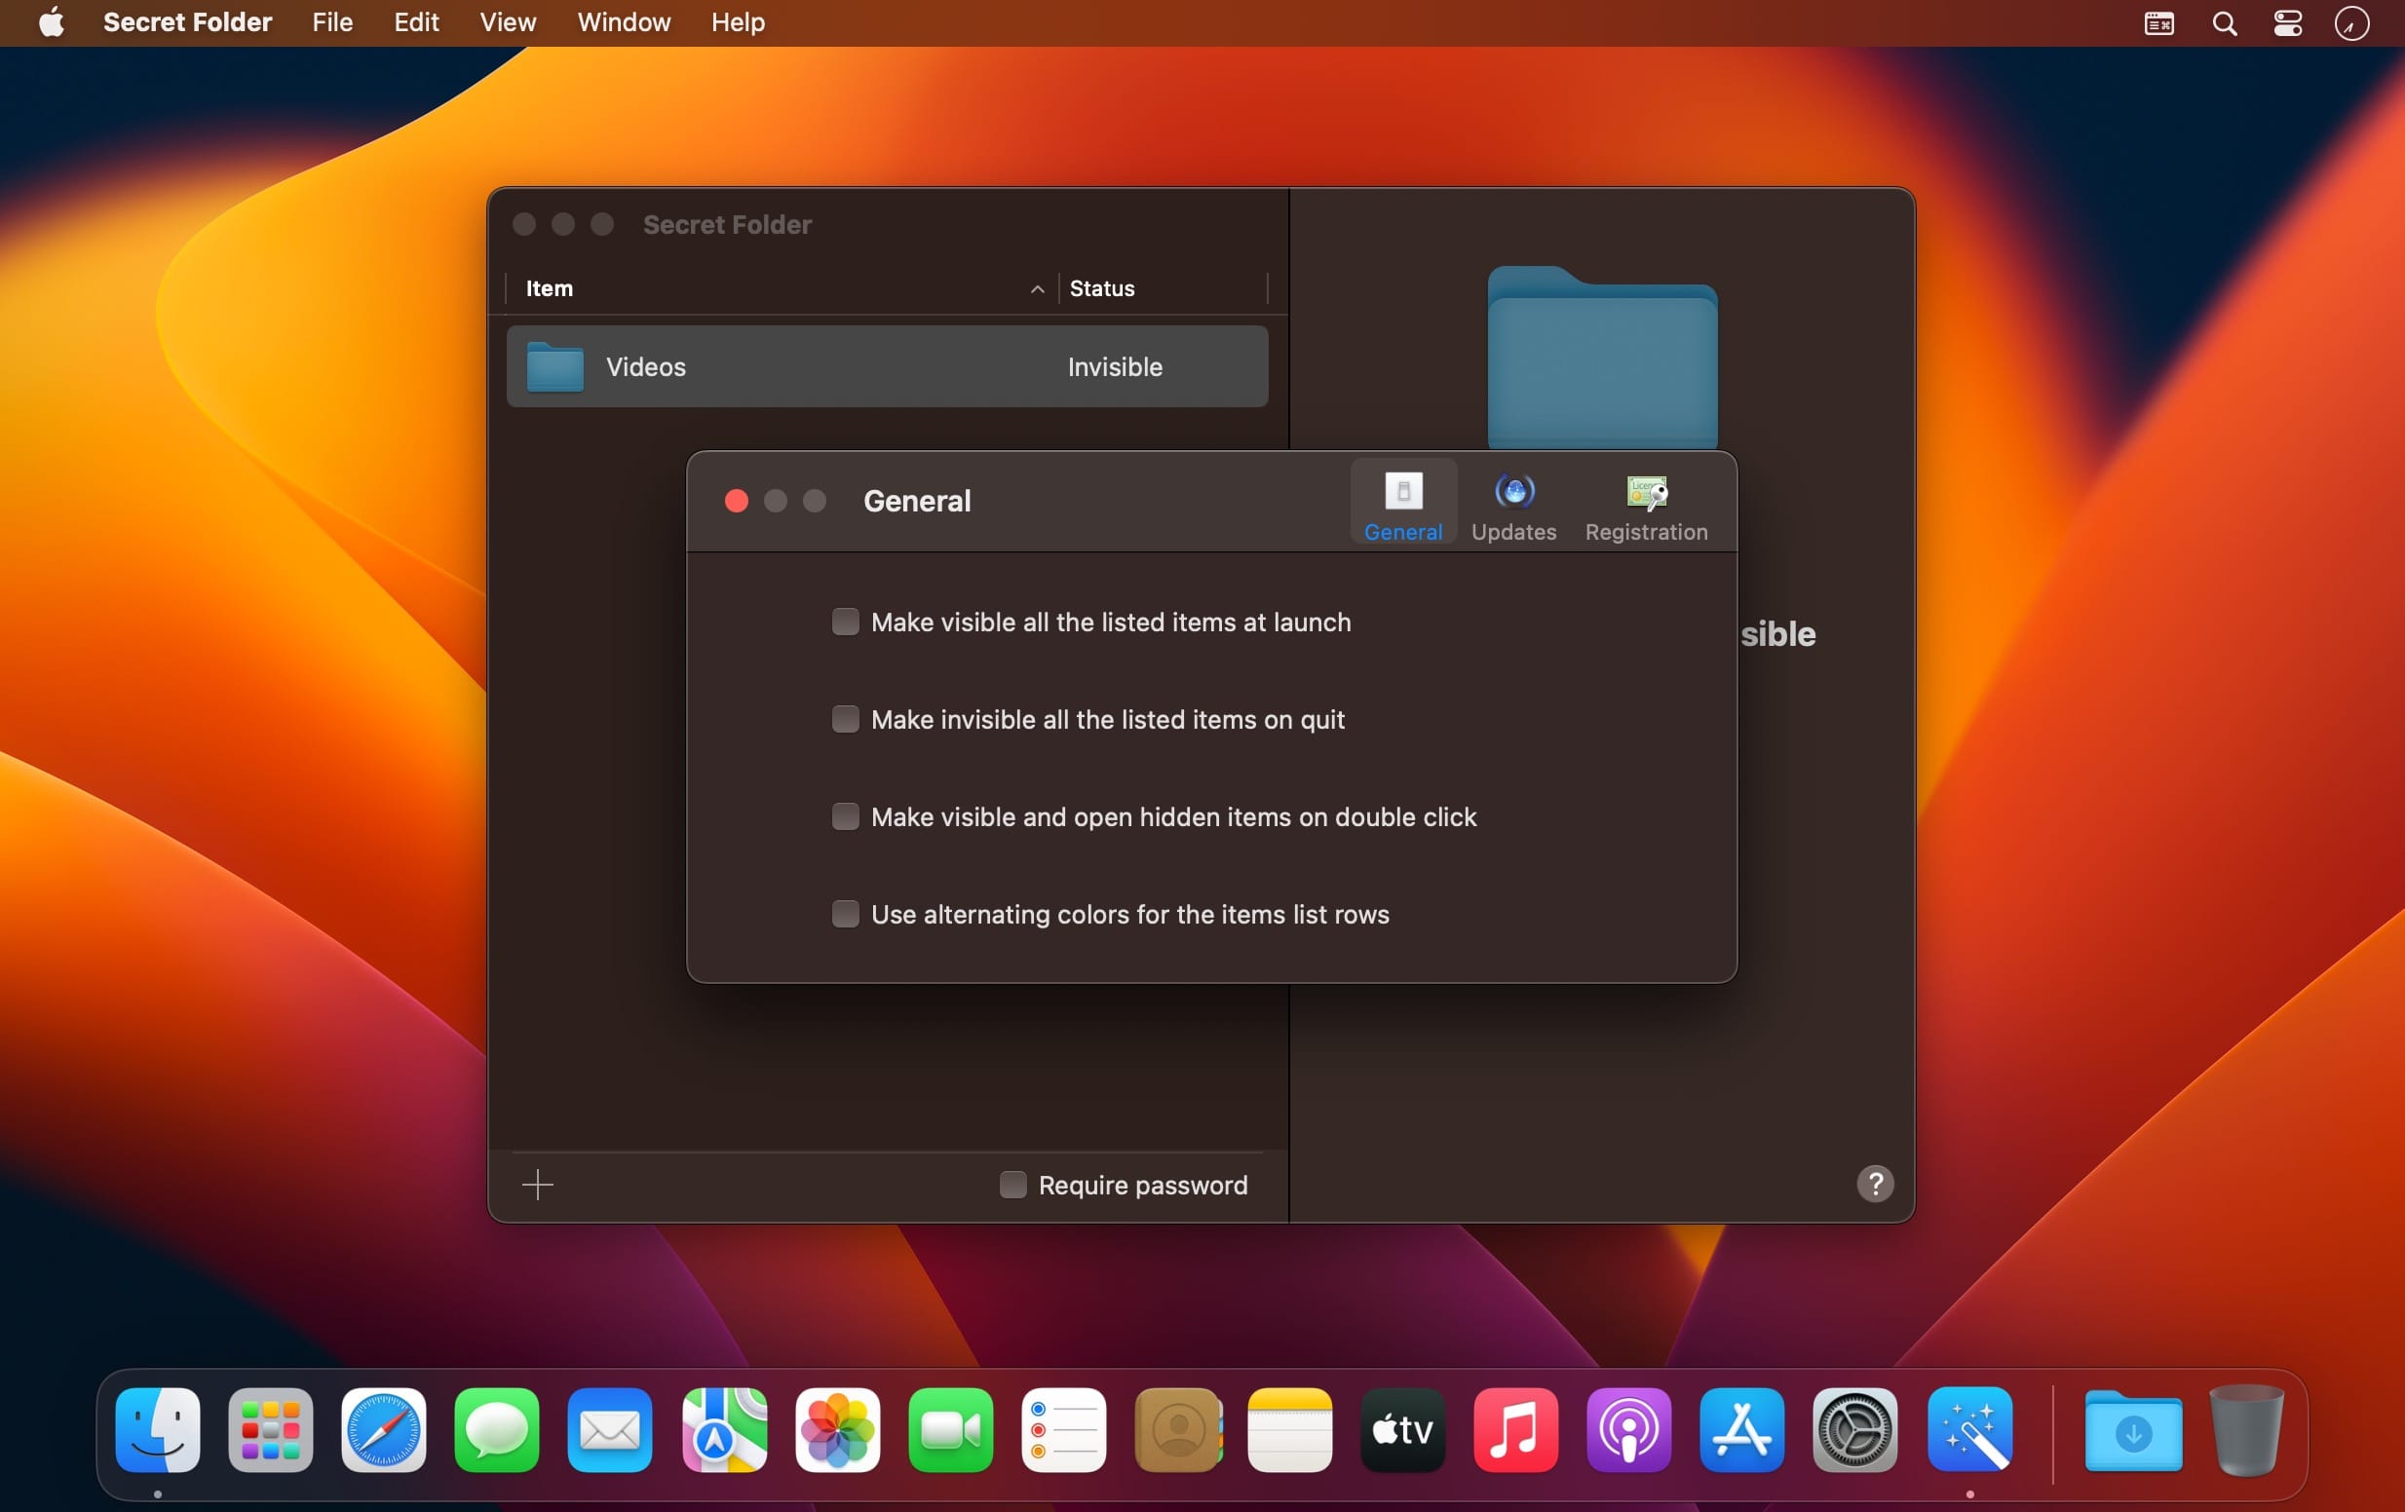Viewport: 2405px width, 1512px height.
Task: Open Photos from the Dock
Action: click(837, 1430)
